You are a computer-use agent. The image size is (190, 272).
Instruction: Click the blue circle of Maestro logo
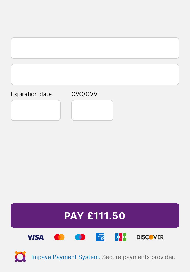tap(78, 237)
